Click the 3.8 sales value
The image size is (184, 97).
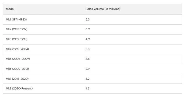click(x=87, y=59)
